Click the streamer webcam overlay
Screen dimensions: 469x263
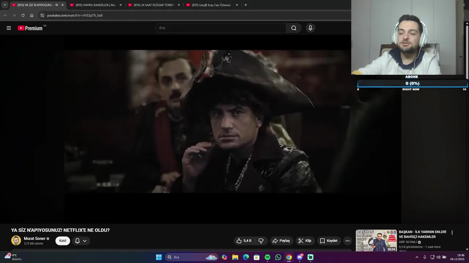pos(408,37)
